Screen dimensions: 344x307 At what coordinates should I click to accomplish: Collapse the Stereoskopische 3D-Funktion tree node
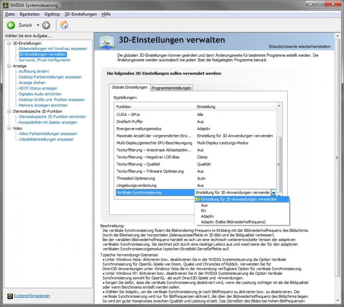click(x=9, y=111)
